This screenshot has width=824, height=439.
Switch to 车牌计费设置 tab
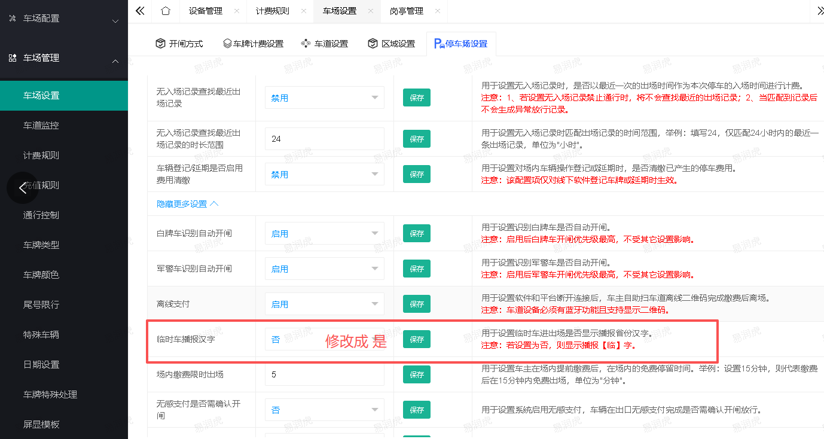(x=253, y=44)
